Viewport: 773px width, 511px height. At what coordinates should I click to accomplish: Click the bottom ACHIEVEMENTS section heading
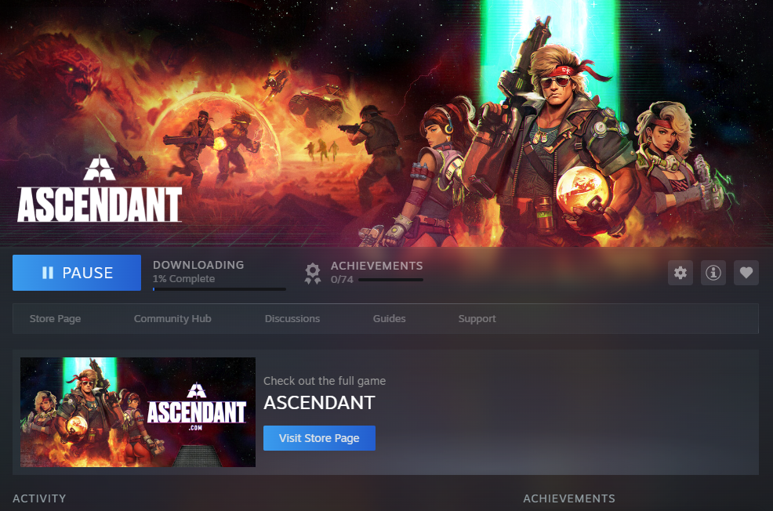pos(569,498)
